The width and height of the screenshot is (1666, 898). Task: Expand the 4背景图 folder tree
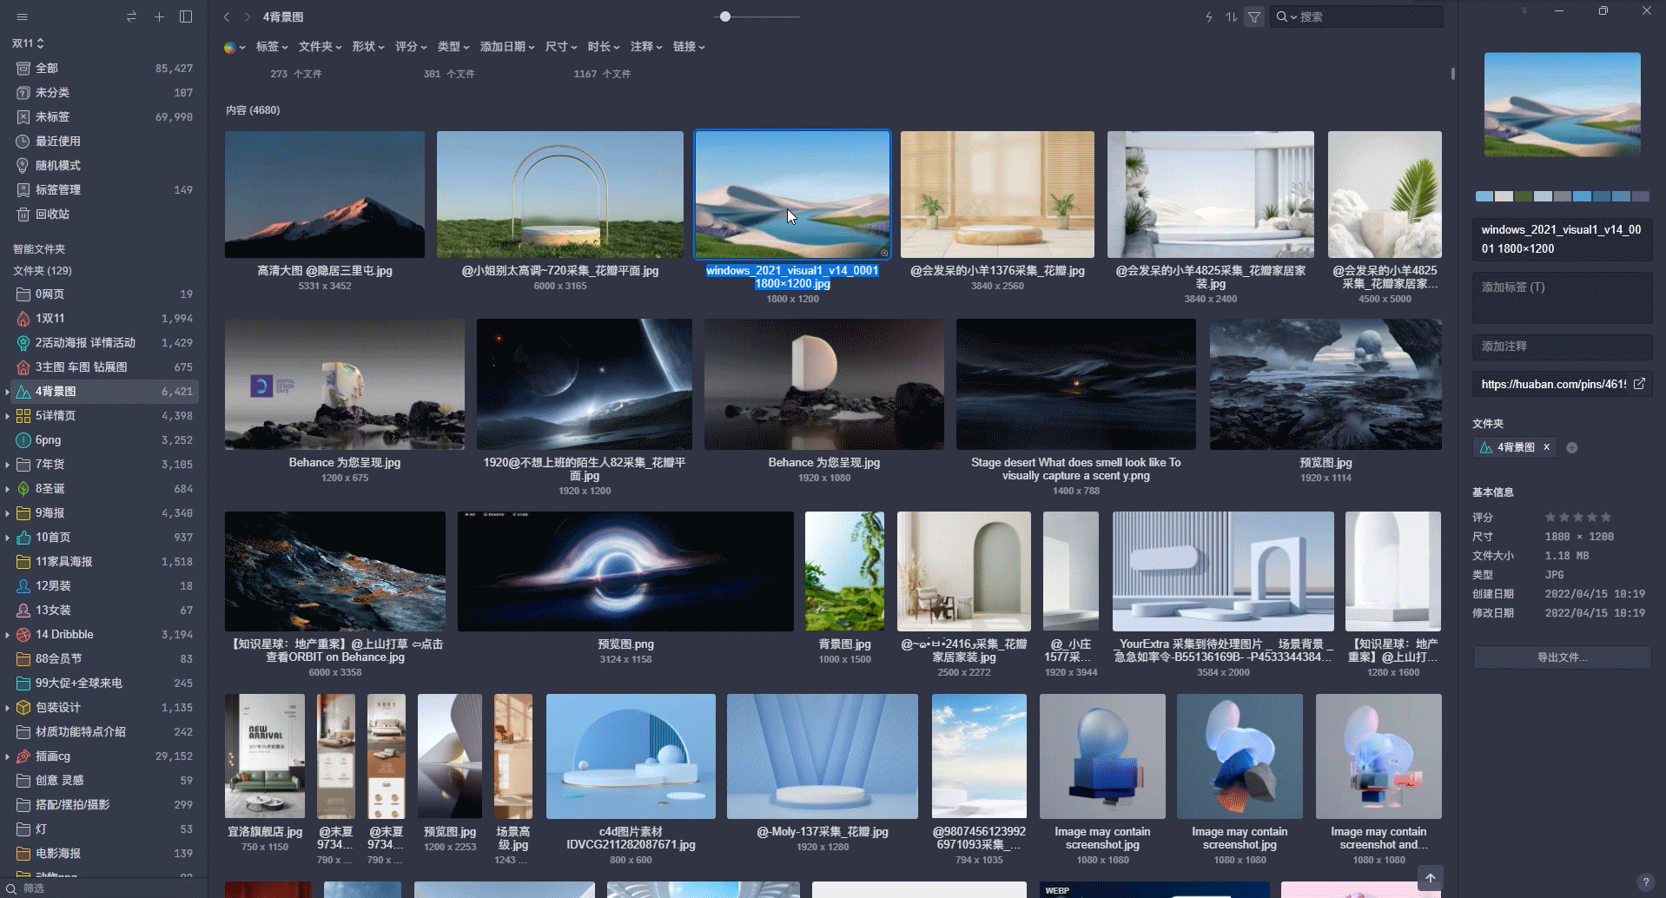click(8, 392)
